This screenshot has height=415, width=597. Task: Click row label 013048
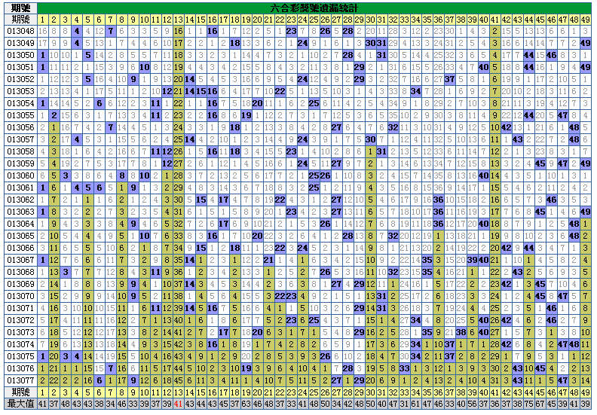tap(20, 31)
